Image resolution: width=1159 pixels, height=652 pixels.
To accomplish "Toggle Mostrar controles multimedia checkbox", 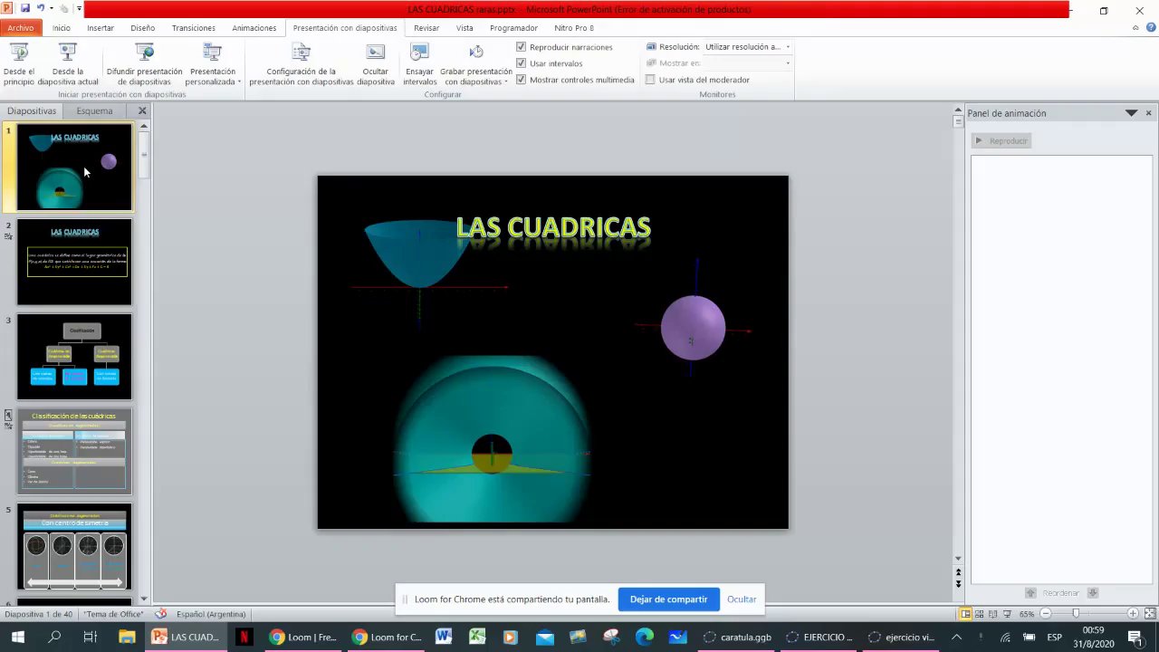I will tap(522, 80).
